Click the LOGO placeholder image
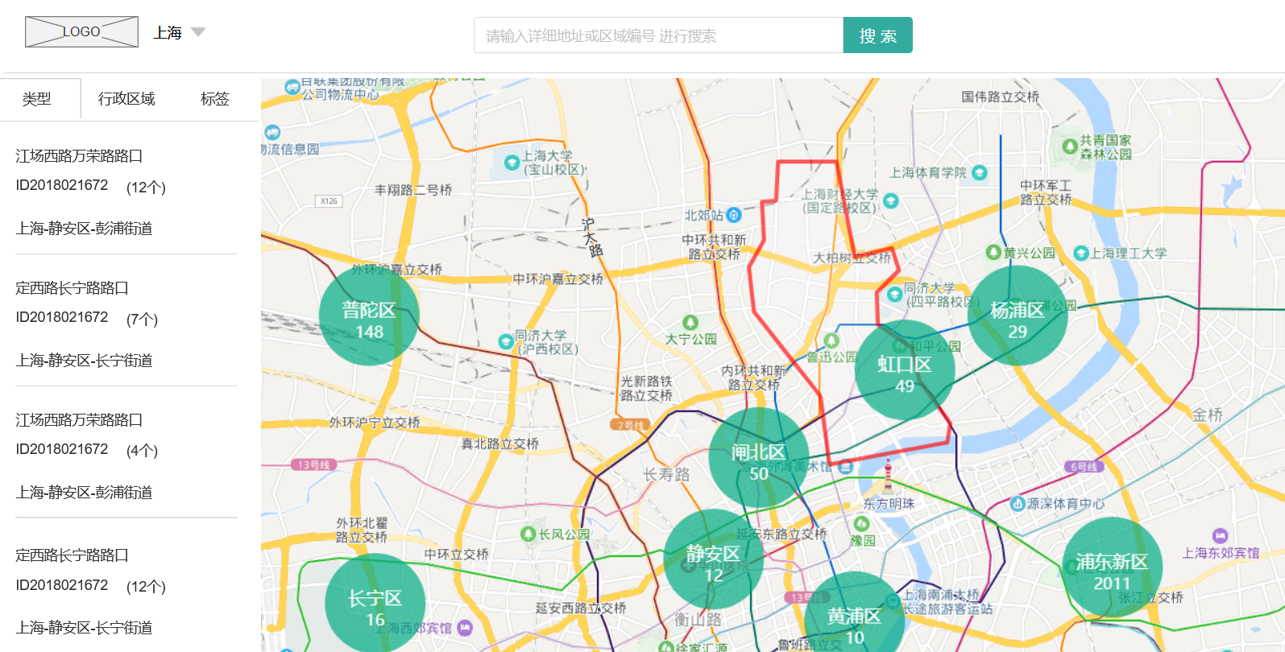 click(x=81, y=31)
